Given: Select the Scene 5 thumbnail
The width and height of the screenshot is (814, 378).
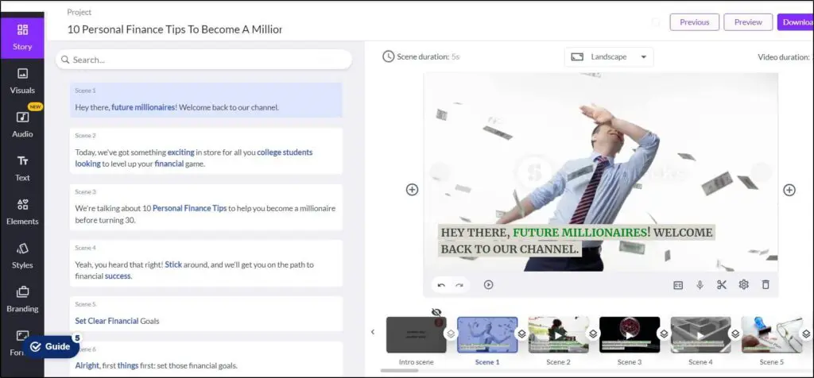Looking at the screenshot, I should [x=771, y=335].
